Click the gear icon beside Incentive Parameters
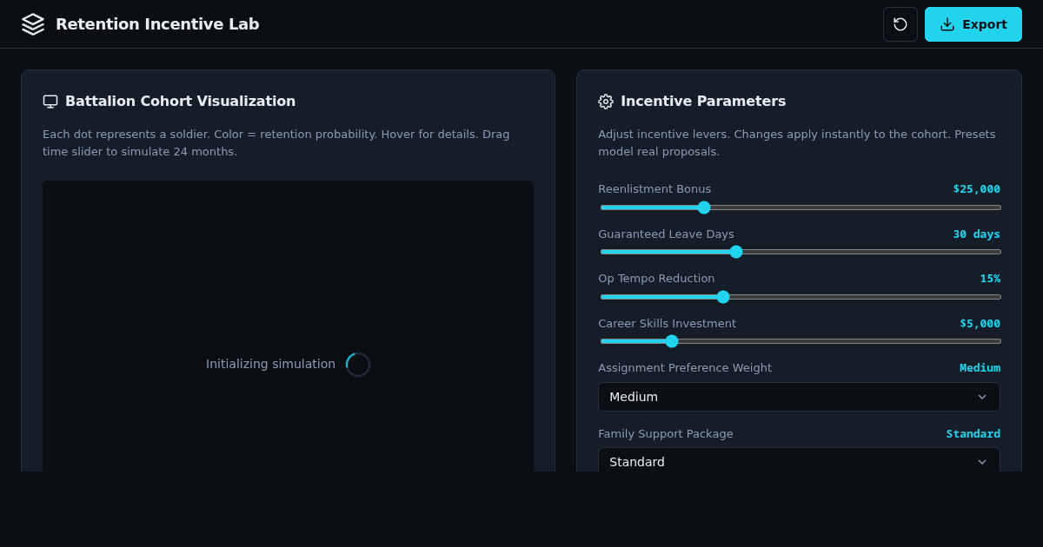The height and width of the screenshot is (547, 1043). 606,102
